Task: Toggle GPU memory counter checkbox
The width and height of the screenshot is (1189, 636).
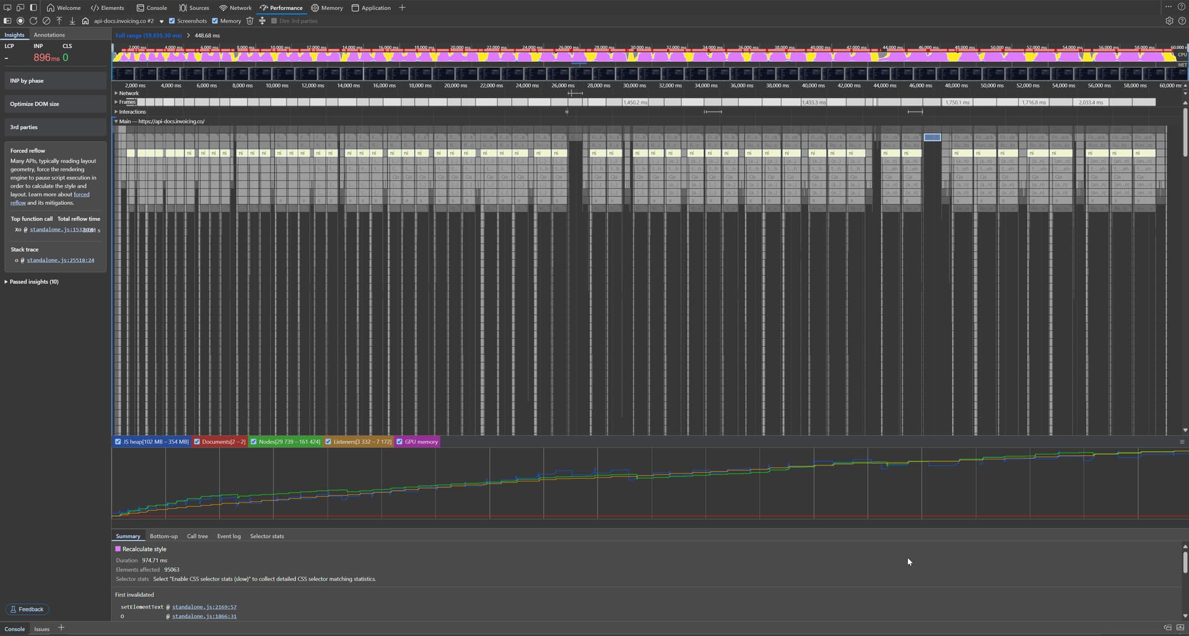Action: tap(399, 442)
